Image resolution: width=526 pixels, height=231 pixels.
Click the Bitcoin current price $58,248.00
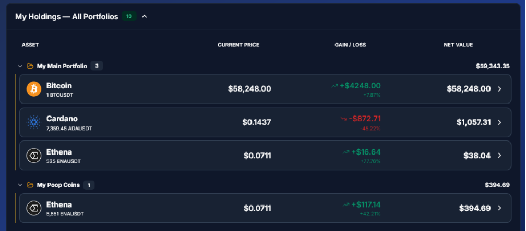click(x=249, y=88)
